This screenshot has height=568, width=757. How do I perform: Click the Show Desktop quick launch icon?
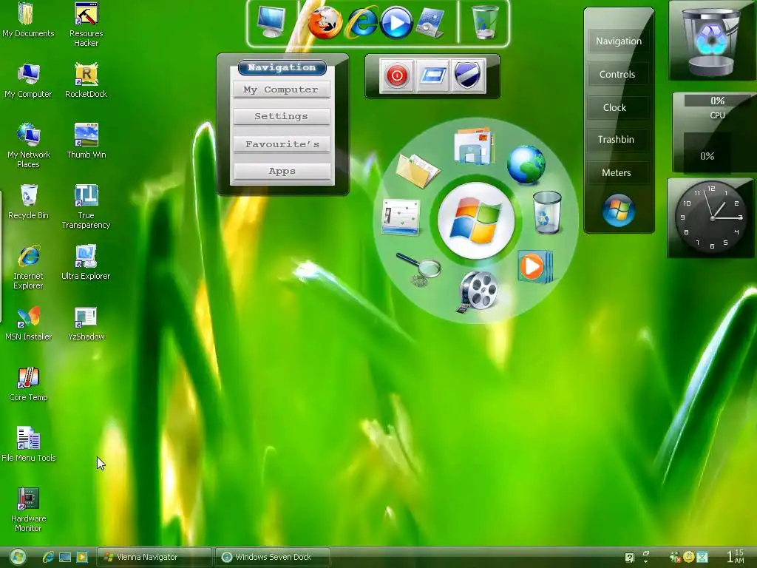pos(65,558)
